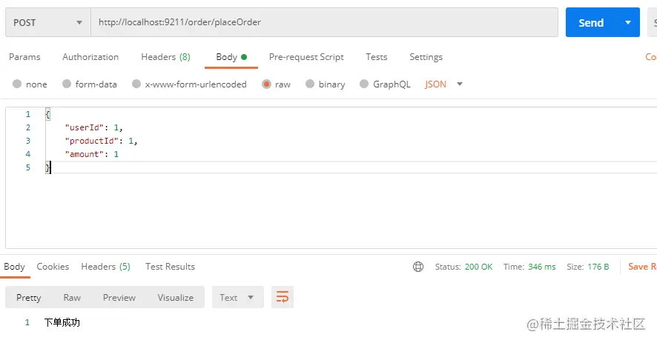
Task: Click the "amount": 1 line in editor
Action: coord(92,154)
